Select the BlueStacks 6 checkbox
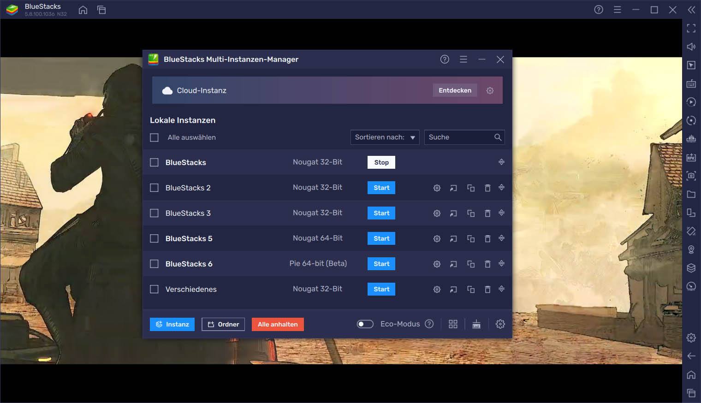 [154, 264]
